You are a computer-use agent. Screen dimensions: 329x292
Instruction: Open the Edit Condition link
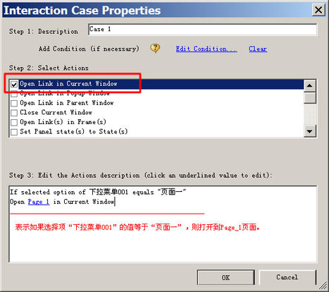(206, 49)
